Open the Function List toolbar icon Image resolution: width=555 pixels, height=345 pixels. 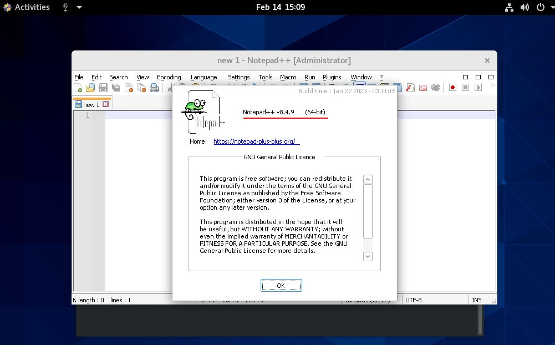410,88
